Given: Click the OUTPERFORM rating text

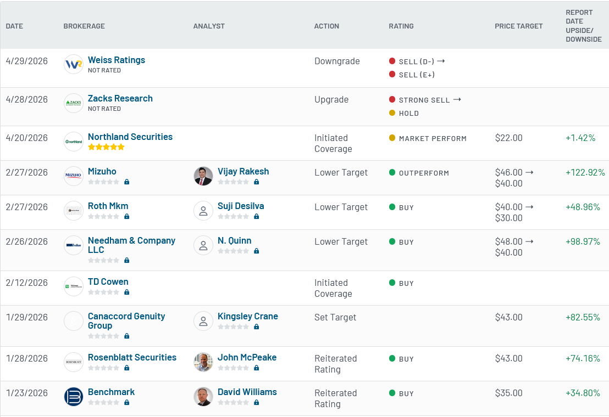Looking at the screenshot, I should (424, 173).
